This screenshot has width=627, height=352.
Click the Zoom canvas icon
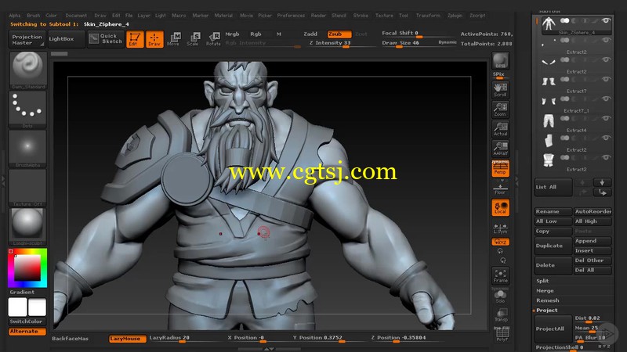[x=500, y=110]
